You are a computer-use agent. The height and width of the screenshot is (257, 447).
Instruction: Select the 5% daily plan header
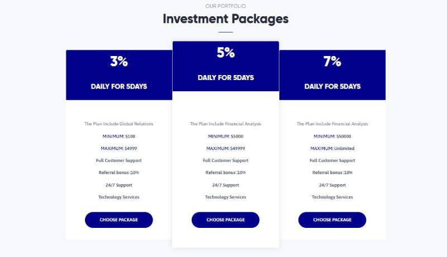(226, 66)
